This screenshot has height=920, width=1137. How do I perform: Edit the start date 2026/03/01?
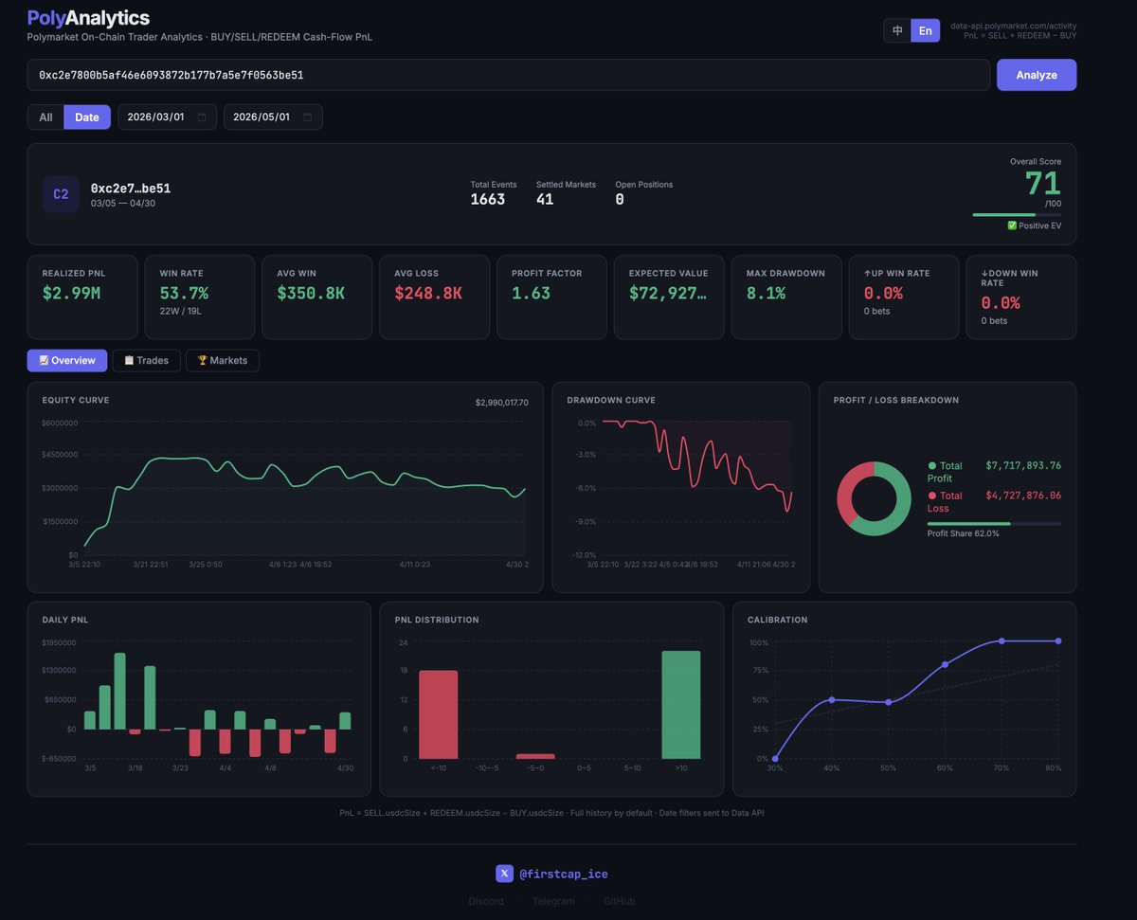[x=168, y=117]
